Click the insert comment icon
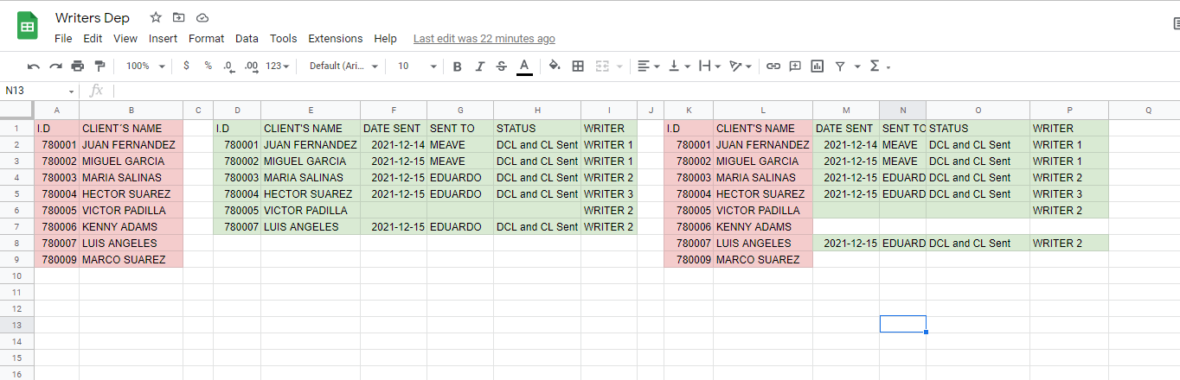The width and height of the screenshot is (1180, 380). pos(795,66)
